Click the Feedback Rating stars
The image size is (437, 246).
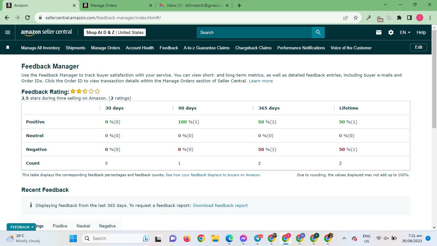coord(85,91)
